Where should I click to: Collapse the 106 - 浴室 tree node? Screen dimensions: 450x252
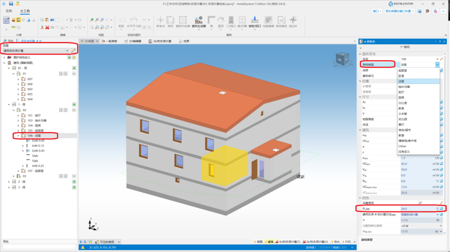18,135
